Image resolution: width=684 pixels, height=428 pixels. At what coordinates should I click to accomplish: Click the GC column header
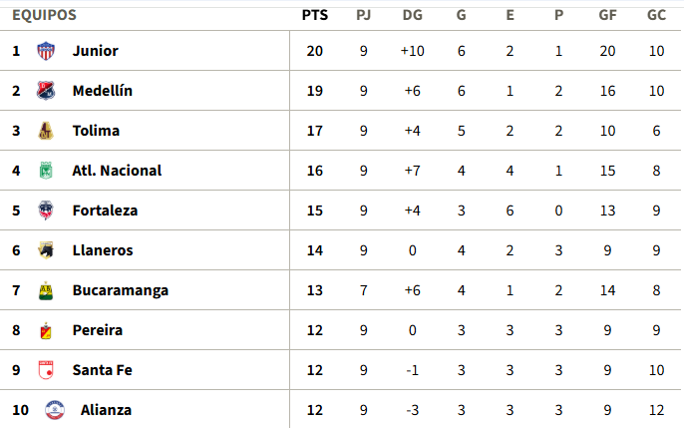pos(656,15)
